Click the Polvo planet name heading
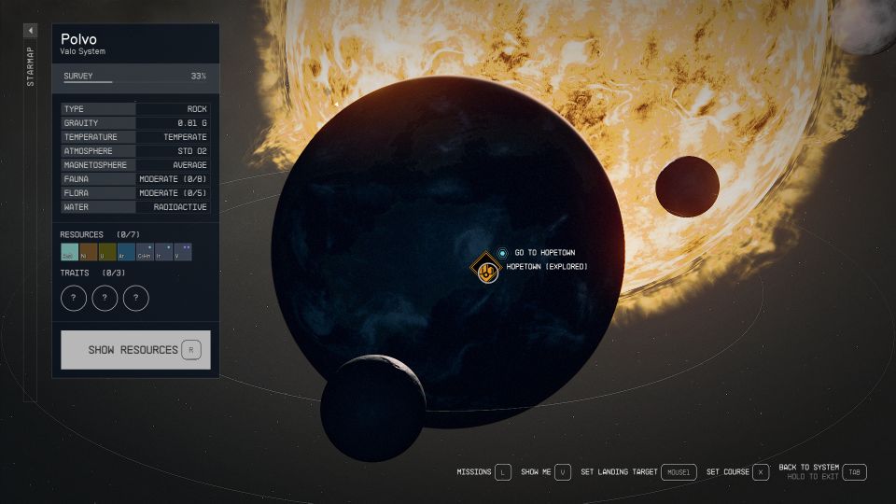The width and height of the screenshot is (896, 504). 78,39
